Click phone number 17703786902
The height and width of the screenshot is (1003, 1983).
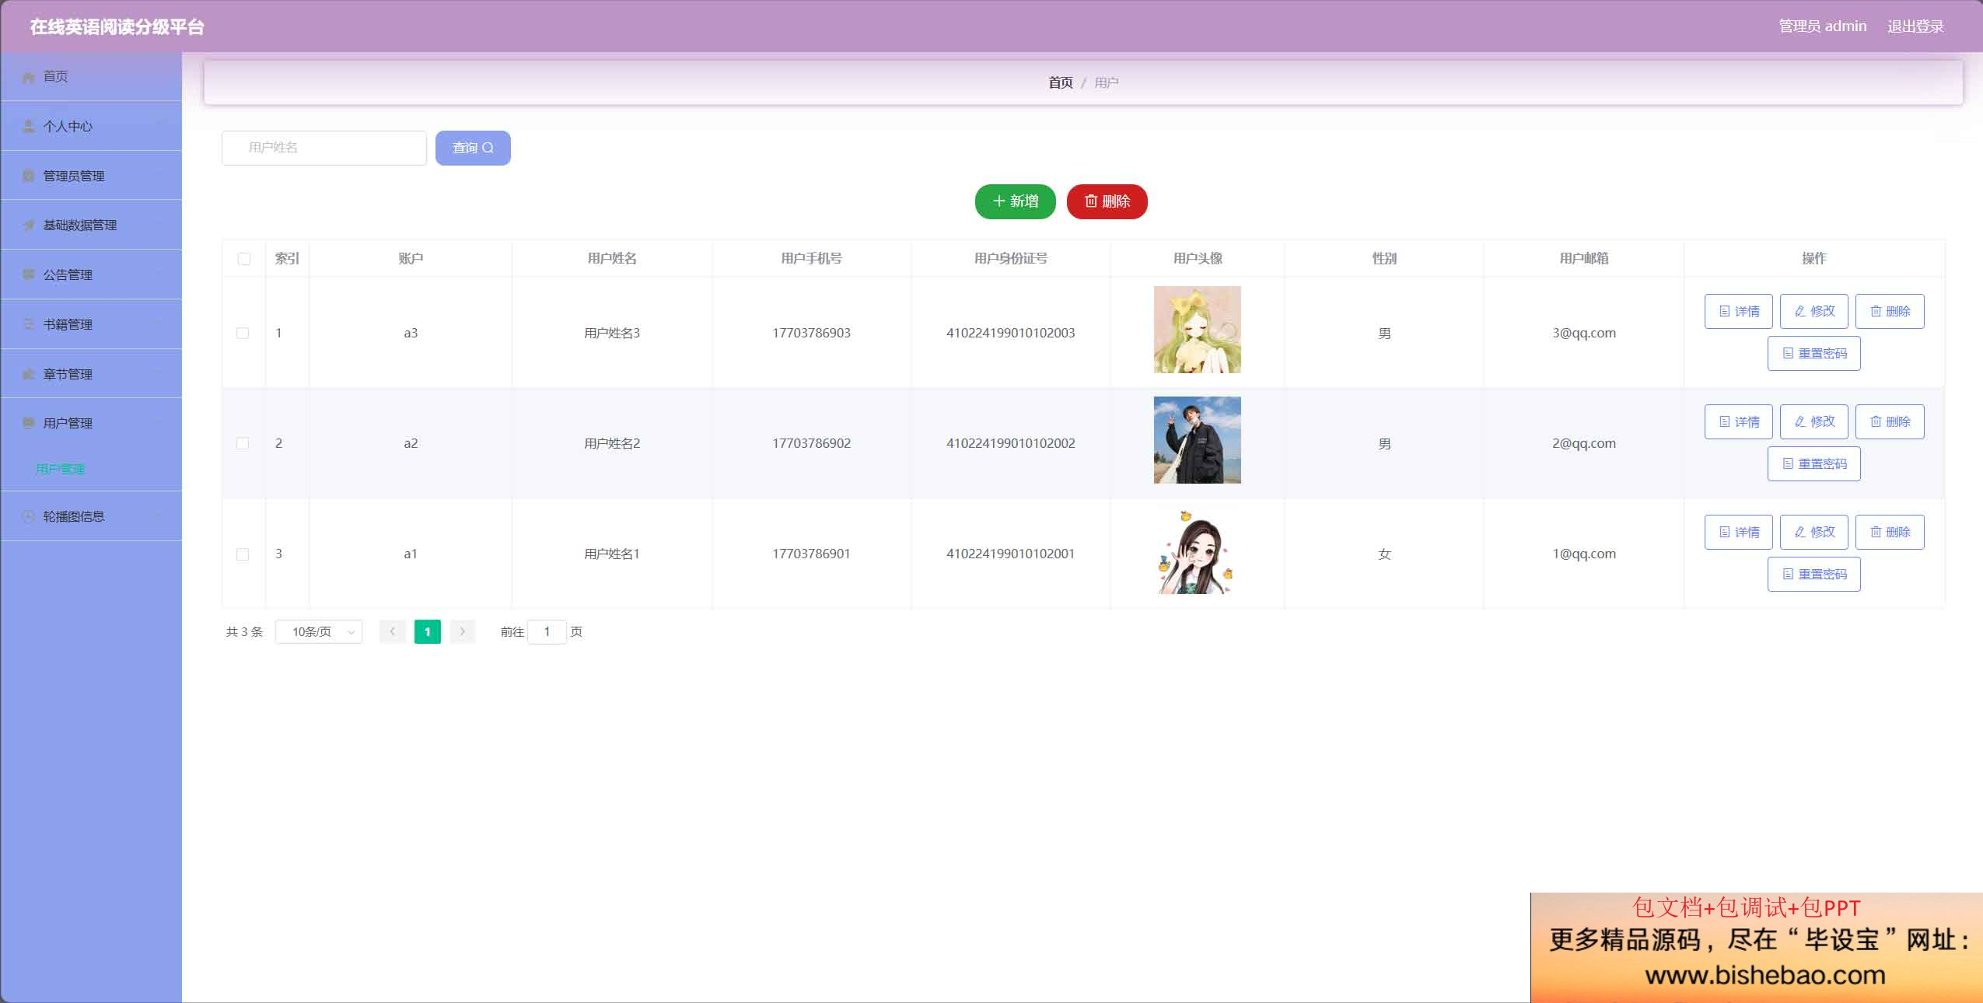click(811, 443)
